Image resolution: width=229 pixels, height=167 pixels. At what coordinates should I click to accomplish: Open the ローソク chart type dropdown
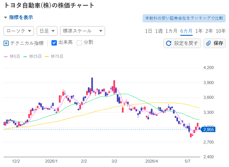click(x=19, y=31)
